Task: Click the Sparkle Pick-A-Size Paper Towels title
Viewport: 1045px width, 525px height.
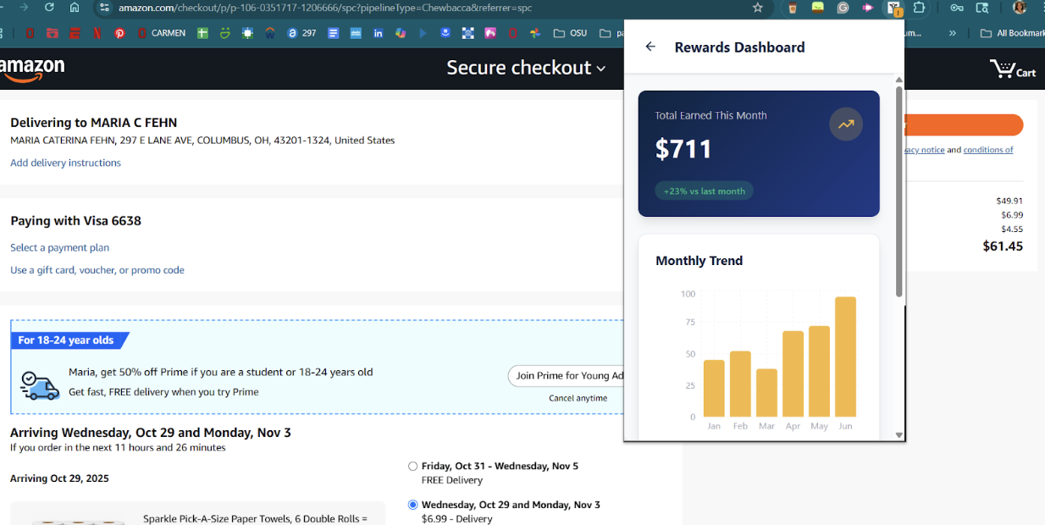Action: coord(255,518)
